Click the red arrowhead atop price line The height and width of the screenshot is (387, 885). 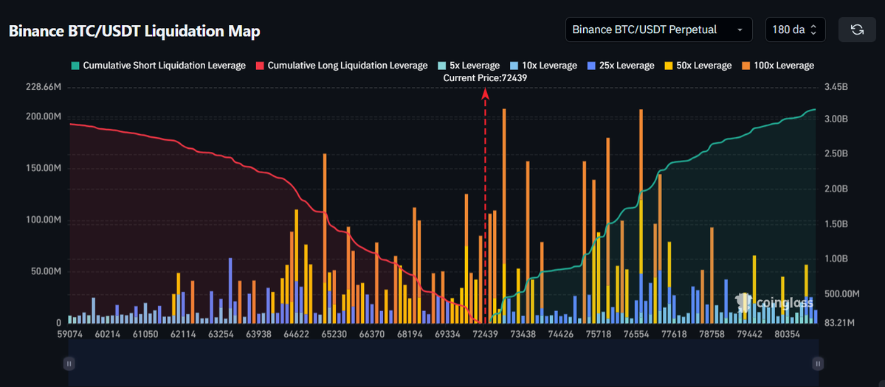(x=485, y=93)
